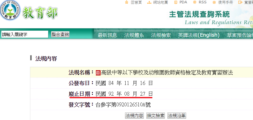Open the 使用手冊 manual link
Screen dimensions: 253x120
click(225, 2)
